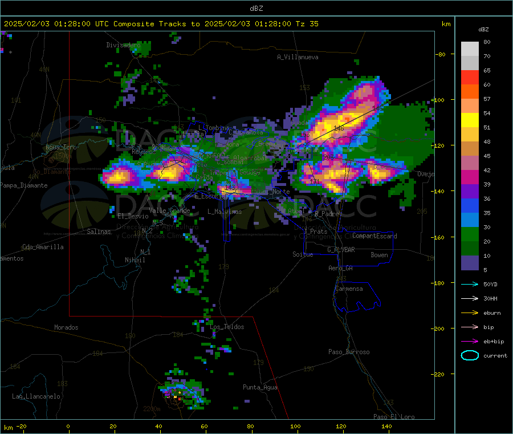The image size is (513, 434).
Task: Select the yellow 51 dBZ color swatch
Action: (470, 120)
